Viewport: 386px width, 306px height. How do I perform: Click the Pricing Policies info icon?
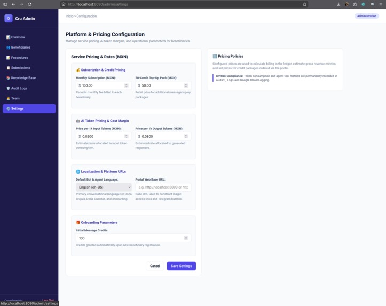click(215, 56)
